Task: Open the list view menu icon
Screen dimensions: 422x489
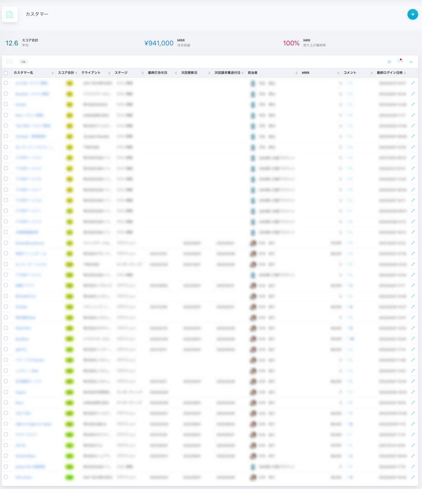Action: point(10,62)
